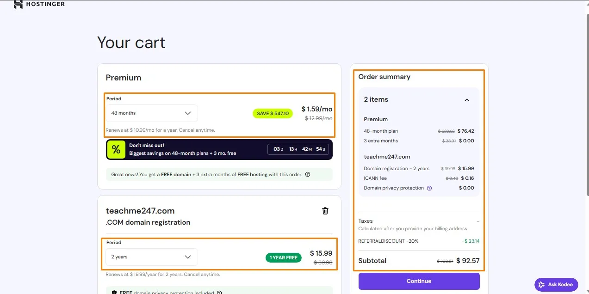Collapse the 2 items order summary
The image size is (589, 294).
click(467, 99)
